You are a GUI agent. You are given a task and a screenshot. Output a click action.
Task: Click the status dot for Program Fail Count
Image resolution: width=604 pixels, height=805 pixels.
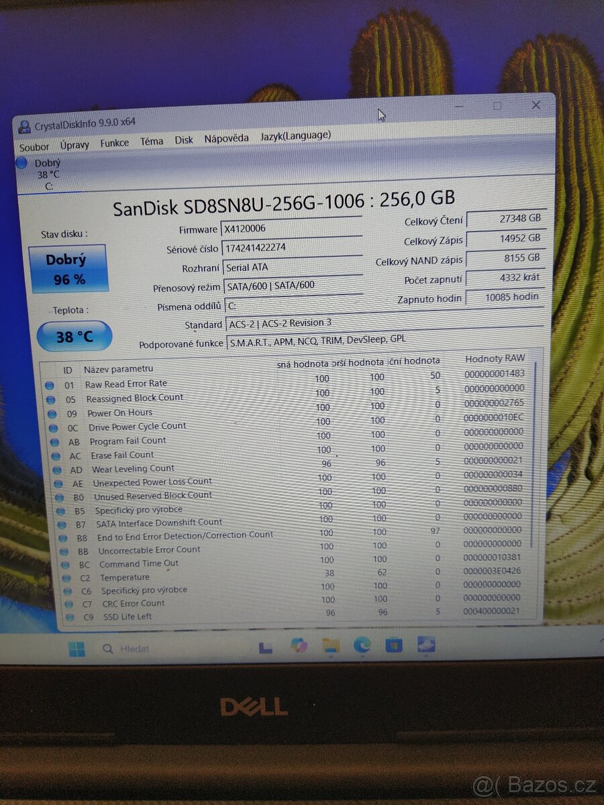click(x=53, y=442)
